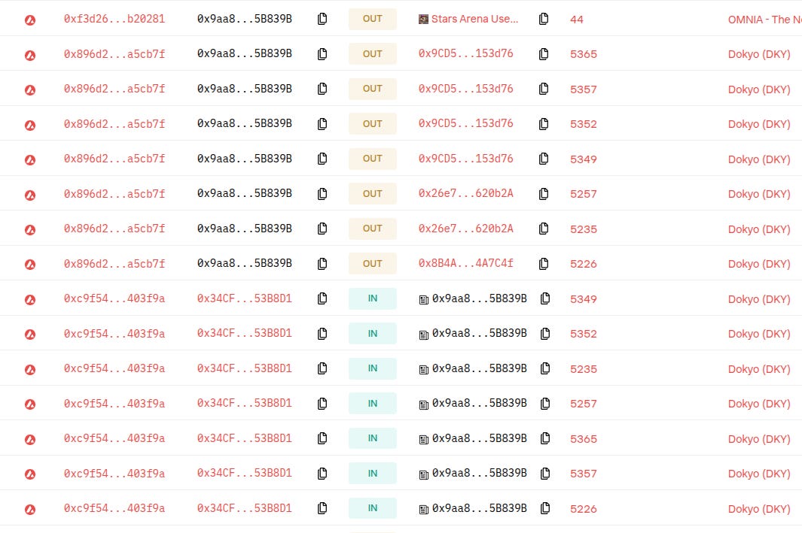Copy the sender address in the OUT 5357 row

[x=322, y=89]
